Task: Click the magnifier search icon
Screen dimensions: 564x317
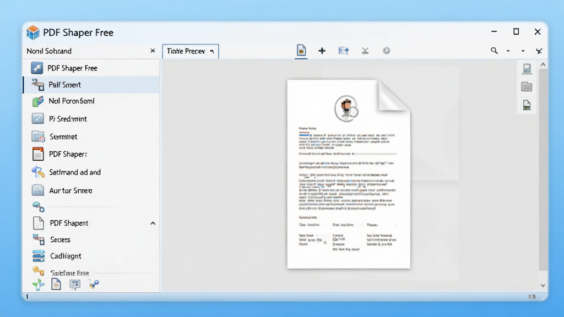Action: click(494, 51)
